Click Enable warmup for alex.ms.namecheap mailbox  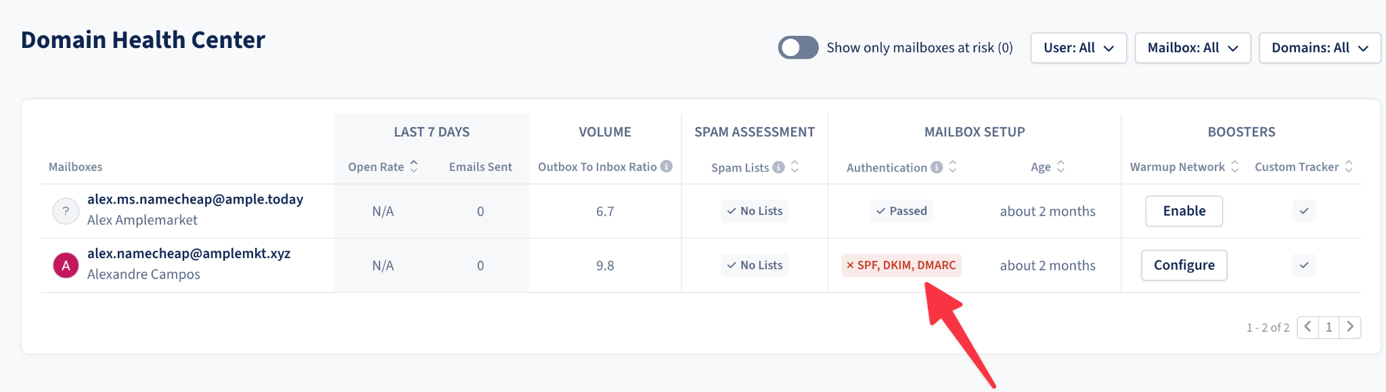click(1184, 211)
